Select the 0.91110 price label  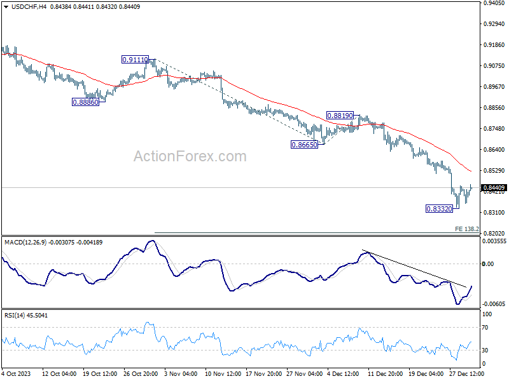[x=135, y=60]
